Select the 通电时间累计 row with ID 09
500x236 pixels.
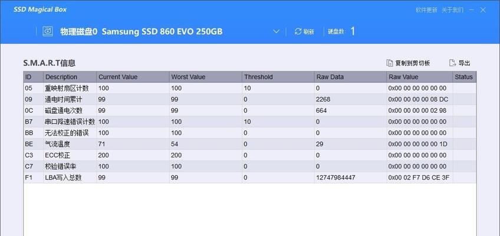250,100
